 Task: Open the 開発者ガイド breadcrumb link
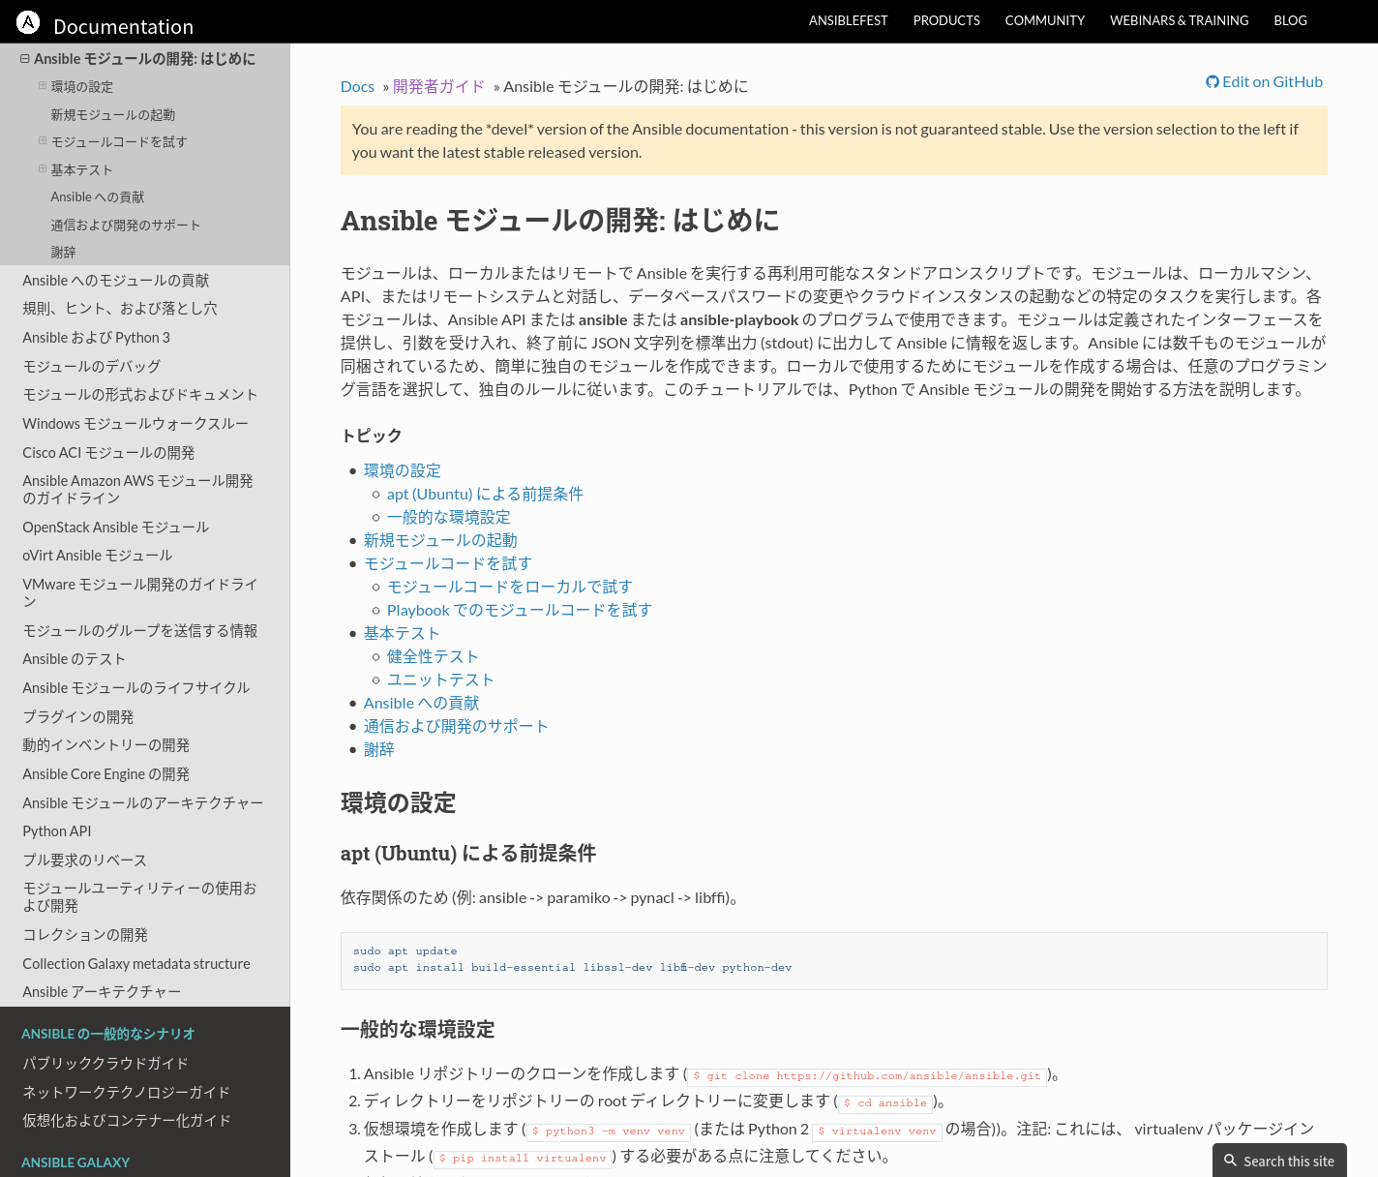[438, 87]
